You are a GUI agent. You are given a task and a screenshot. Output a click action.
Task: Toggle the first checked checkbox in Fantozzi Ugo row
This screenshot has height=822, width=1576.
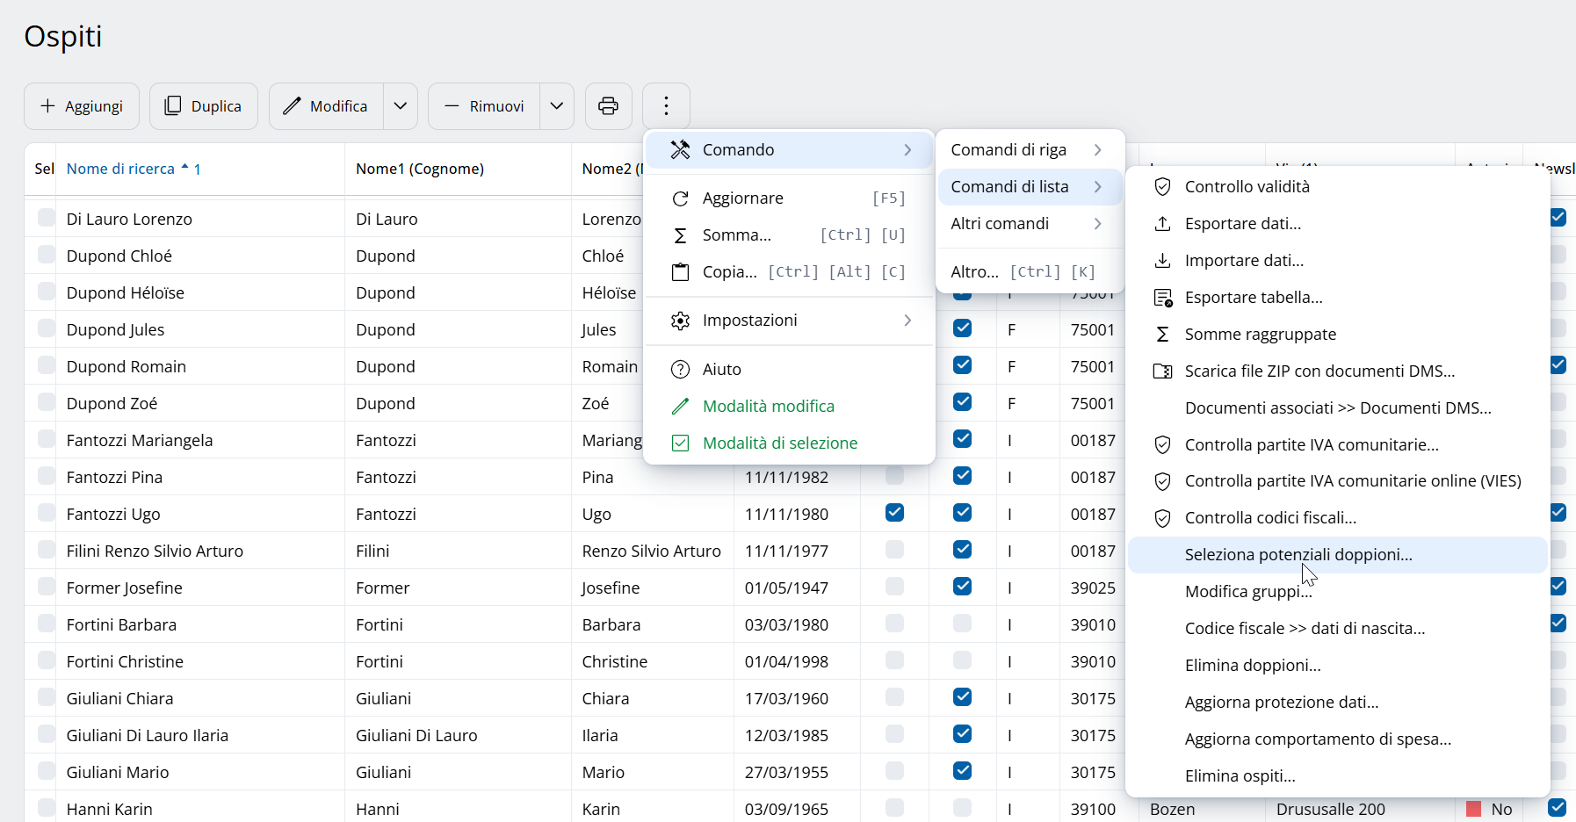click(x=894, y=513)
